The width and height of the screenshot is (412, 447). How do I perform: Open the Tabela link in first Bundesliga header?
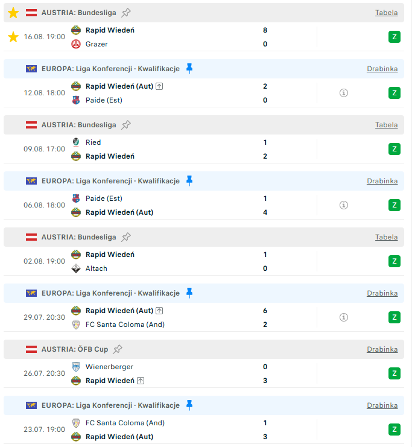386,13
